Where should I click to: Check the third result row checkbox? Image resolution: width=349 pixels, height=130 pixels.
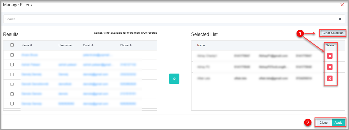click(12, 74)
